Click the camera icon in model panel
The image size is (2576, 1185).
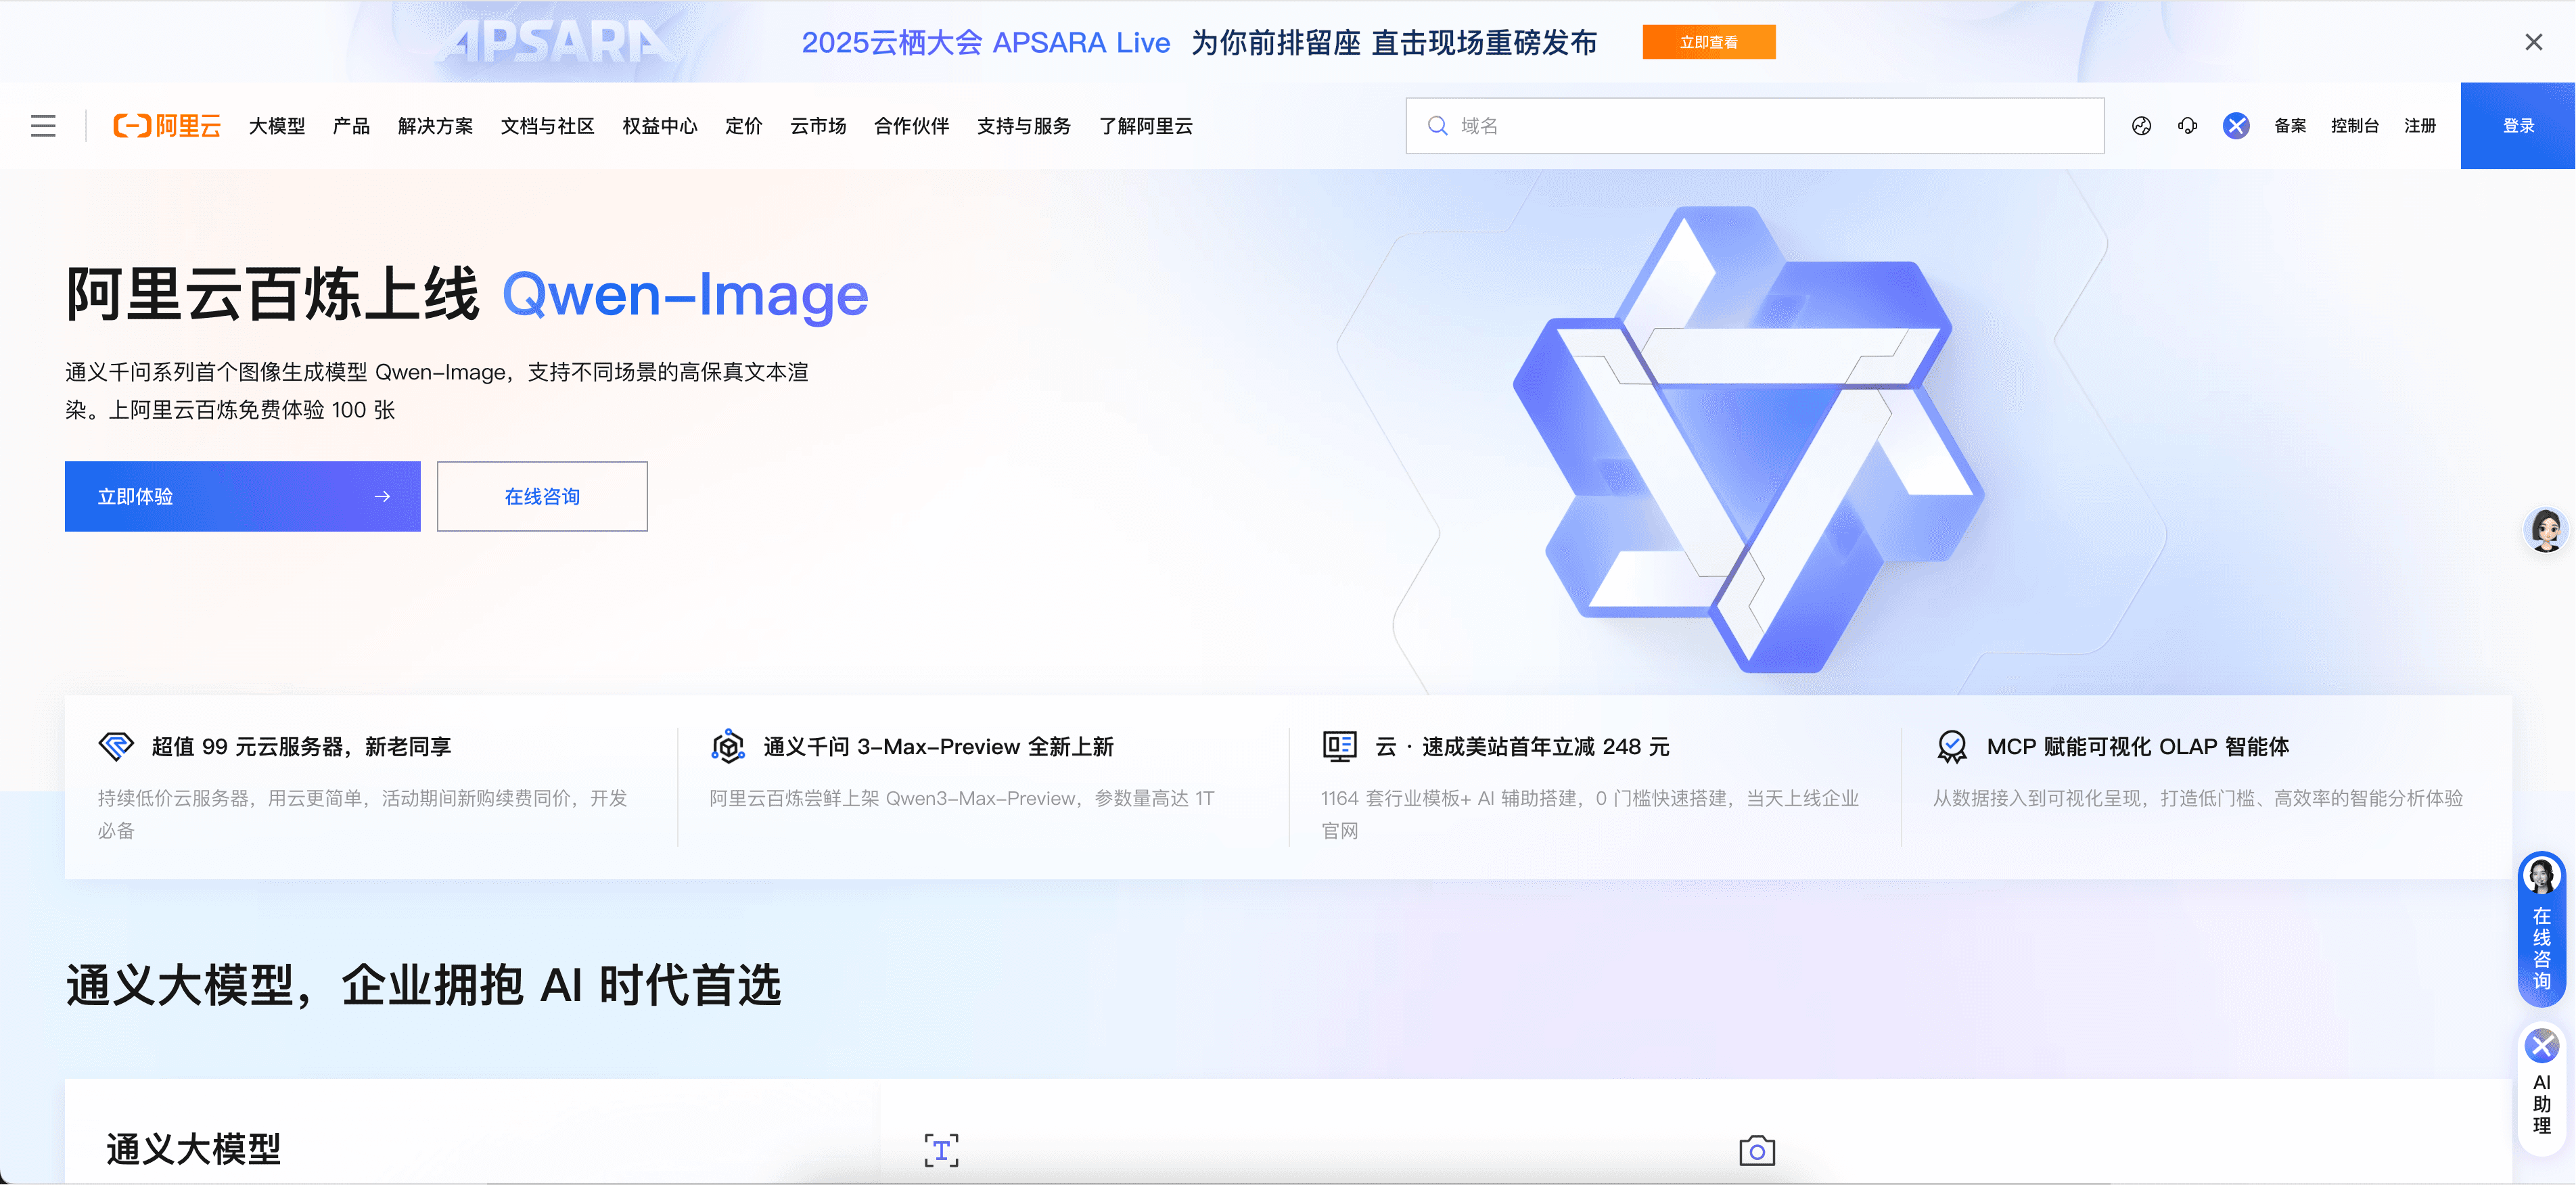pyautogui.click(x=1756, y=1151)
